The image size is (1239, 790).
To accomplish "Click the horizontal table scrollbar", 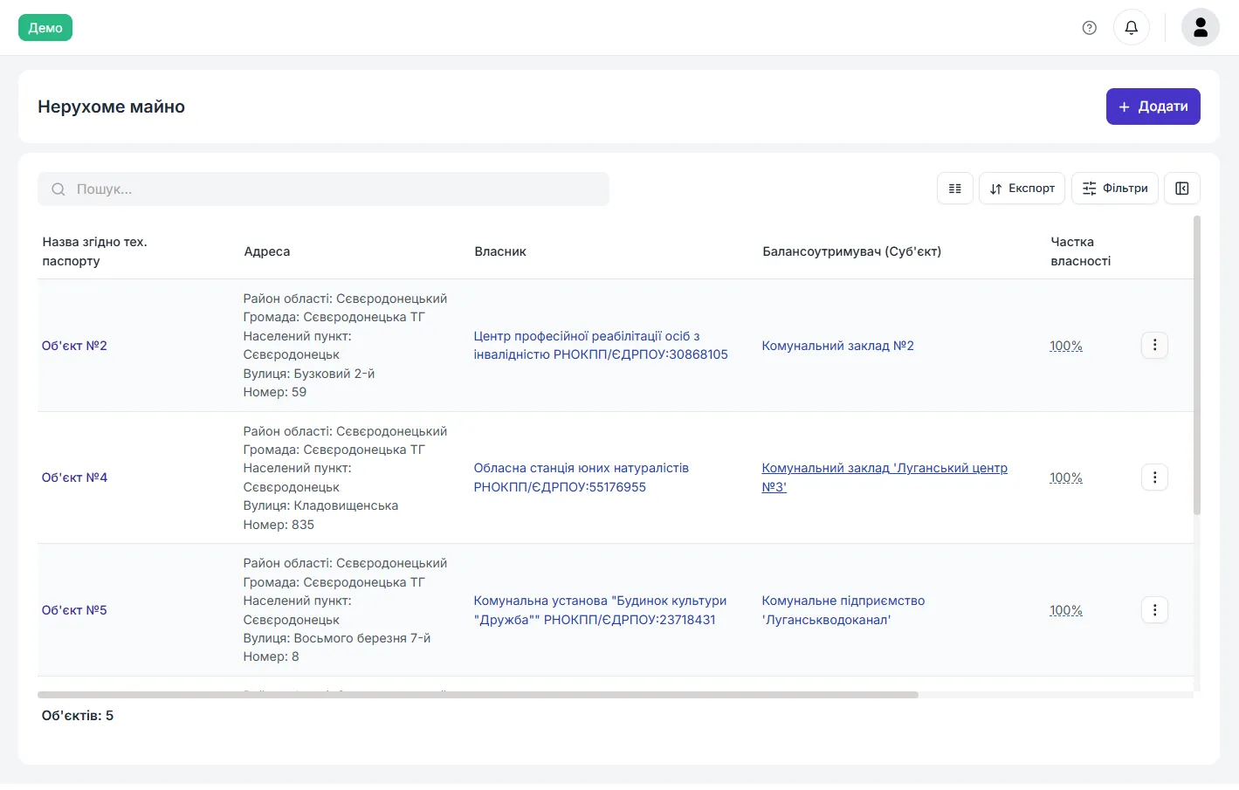I will (x=478, y=695).
